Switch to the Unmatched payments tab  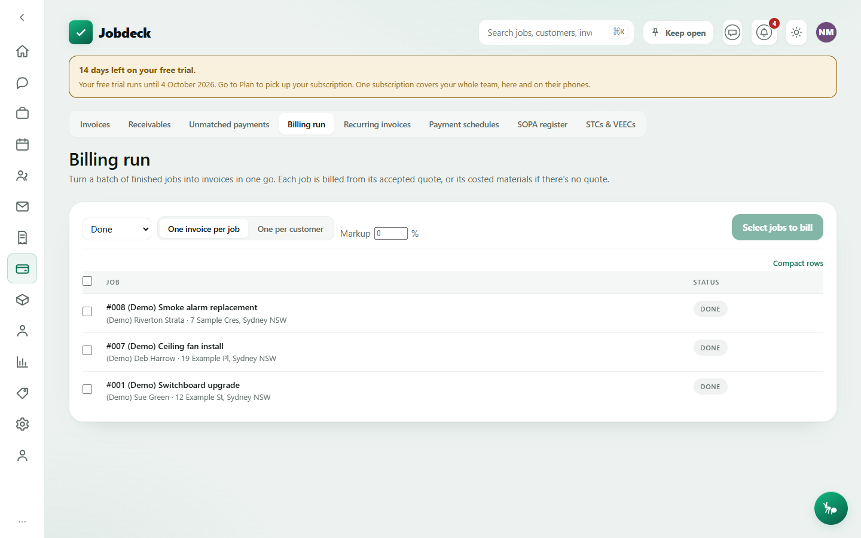coord(229,124)
